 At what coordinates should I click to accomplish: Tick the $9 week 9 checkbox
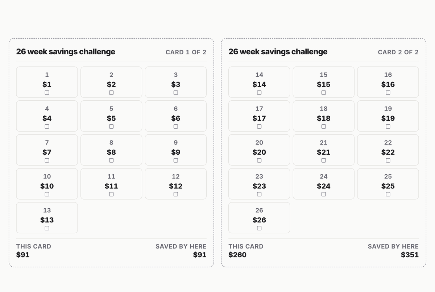click(x=176, y=160)
